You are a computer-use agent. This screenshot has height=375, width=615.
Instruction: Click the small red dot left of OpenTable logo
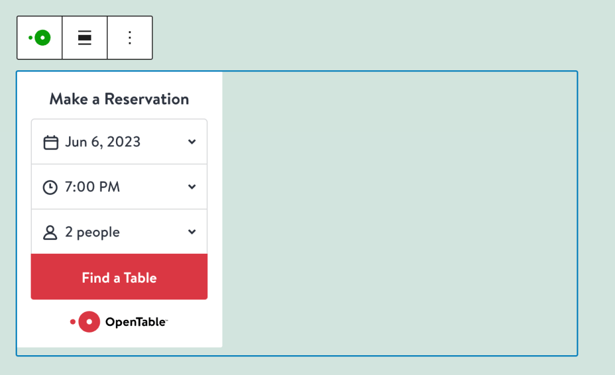pyautogui.click(x=73, y=322)
